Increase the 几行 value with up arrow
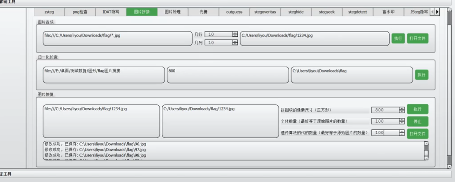 (x=235, y=33)
